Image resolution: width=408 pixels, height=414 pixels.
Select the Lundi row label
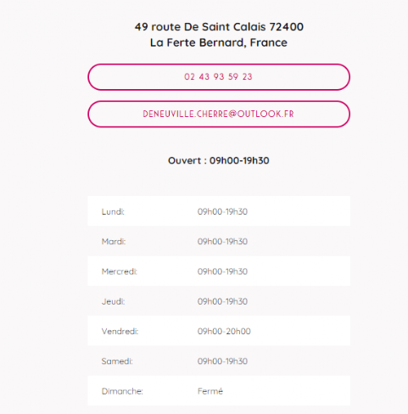point(113,211)
